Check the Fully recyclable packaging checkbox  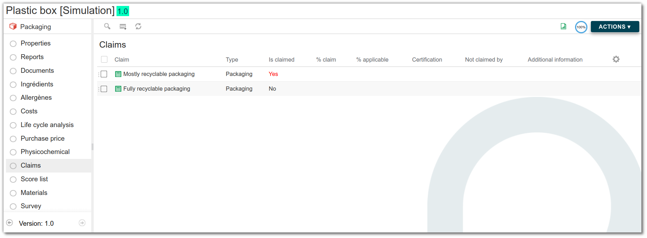[104, 89]
